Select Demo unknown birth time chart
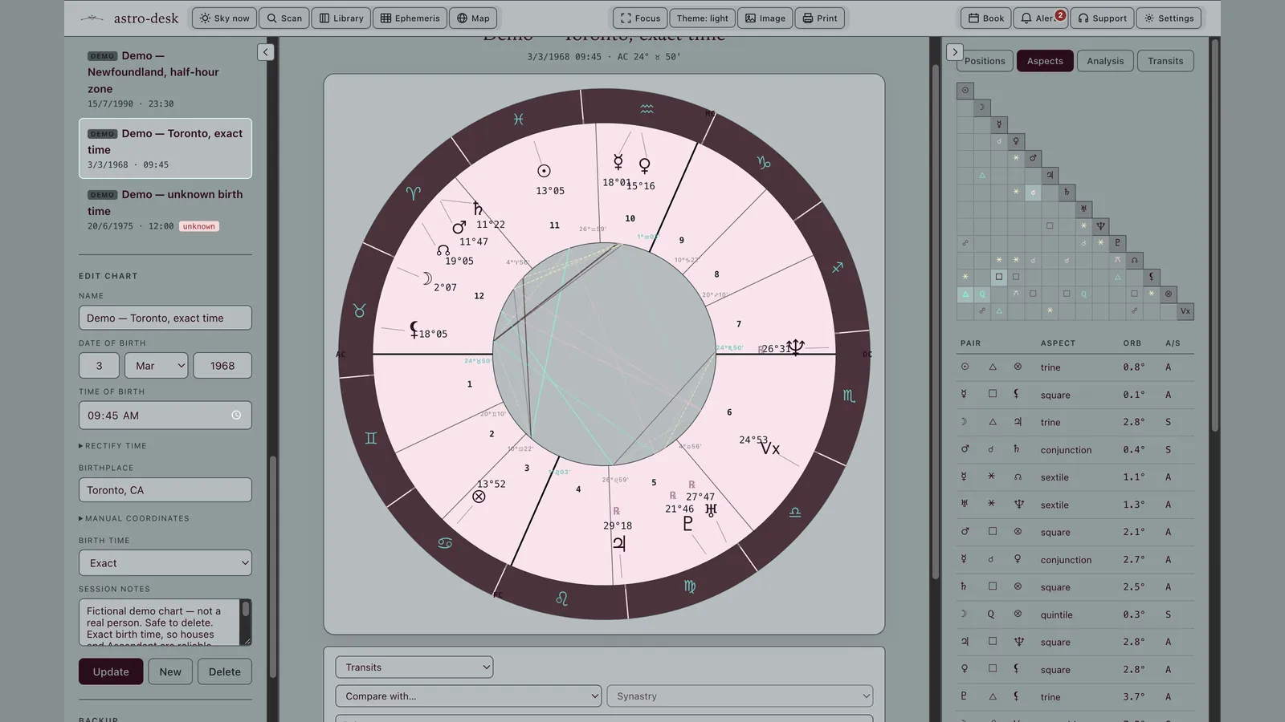 point(165,210)
